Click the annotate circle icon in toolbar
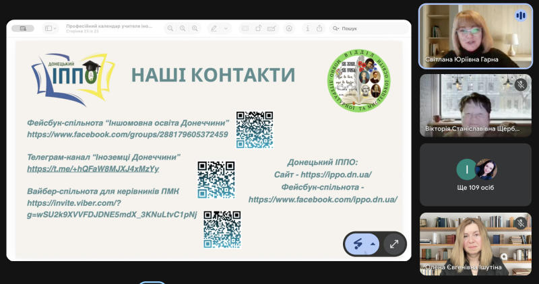This screenshot has width=539, height=284. click(x=289, y=28)
